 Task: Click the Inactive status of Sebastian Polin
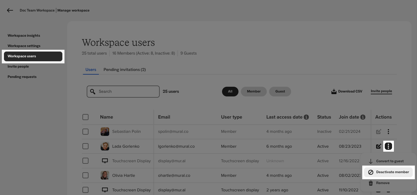pyautogui.click(x=324, y=132)
